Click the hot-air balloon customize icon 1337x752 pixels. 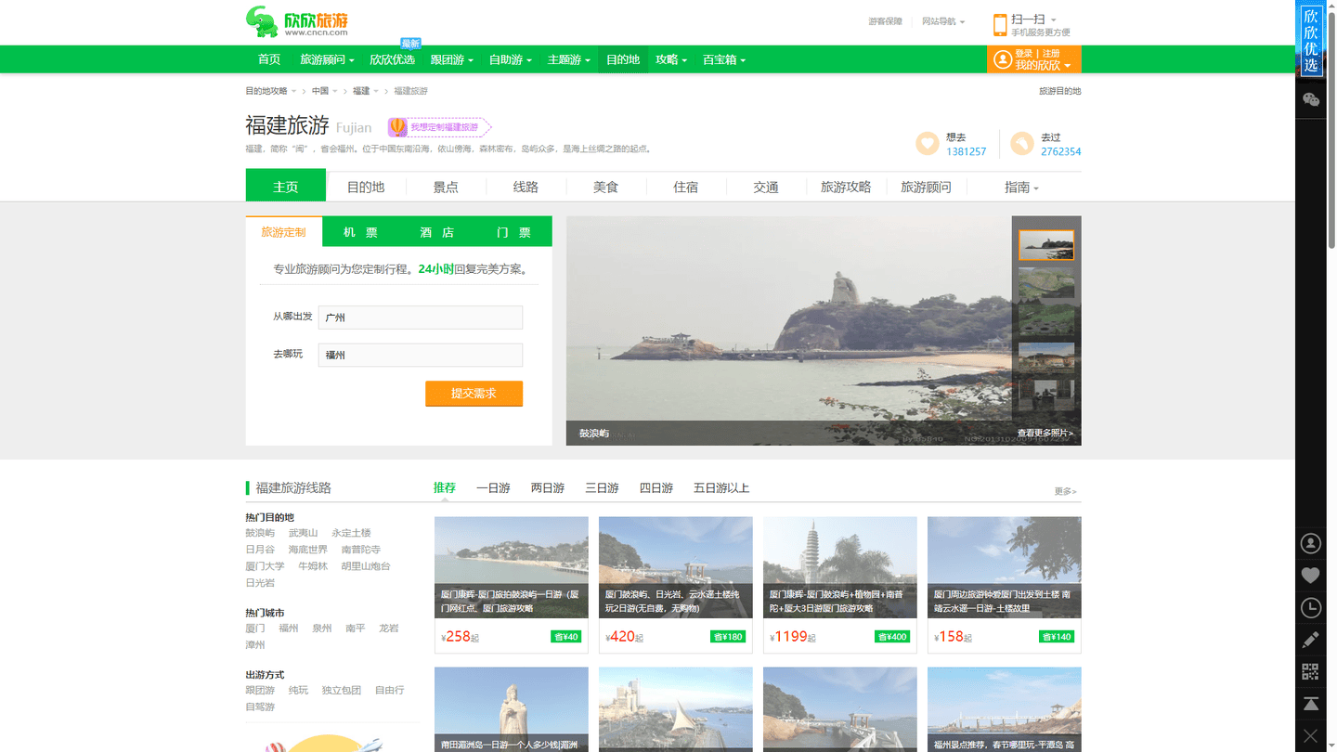pyautogui.click(x=396, y=127)
